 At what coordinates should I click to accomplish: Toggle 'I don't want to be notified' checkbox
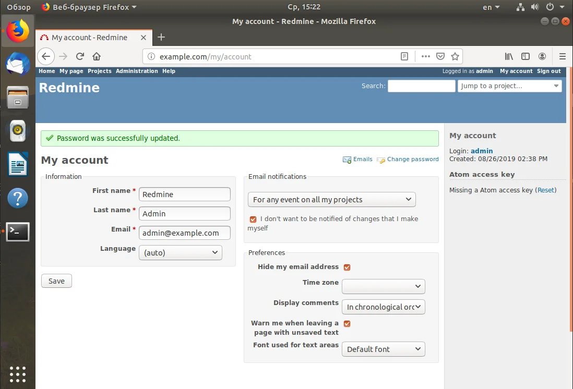tap(253, 219)
